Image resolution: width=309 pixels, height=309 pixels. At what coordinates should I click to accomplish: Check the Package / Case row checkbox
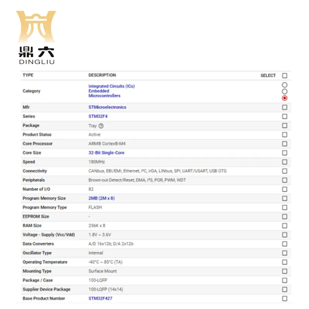coord(284,280)
